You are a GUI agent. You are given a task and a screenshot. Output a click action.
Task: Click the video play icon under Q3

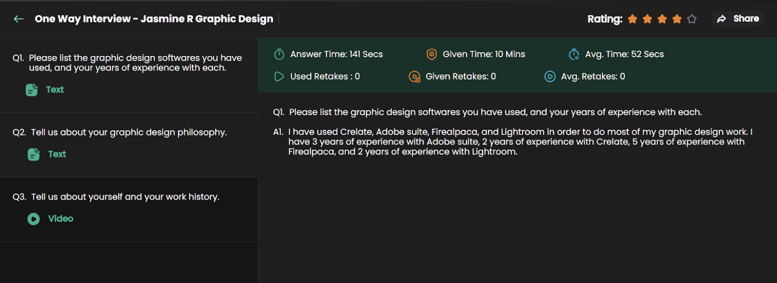[x=33, y=219]
